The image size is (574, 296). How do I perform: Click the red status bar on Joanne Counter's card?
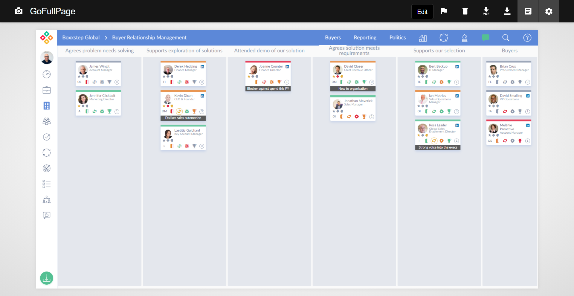268,62
